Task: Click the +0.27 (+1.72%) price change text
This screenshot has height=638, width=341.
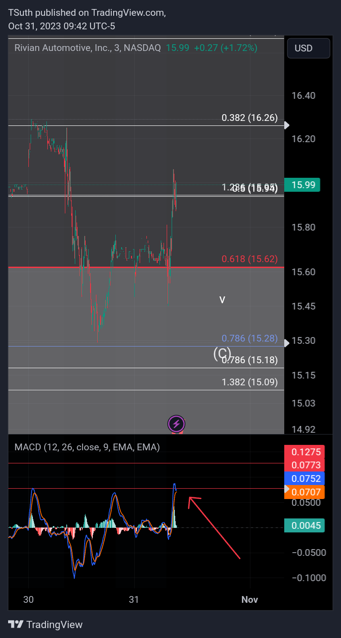Action: coord(226,48)
